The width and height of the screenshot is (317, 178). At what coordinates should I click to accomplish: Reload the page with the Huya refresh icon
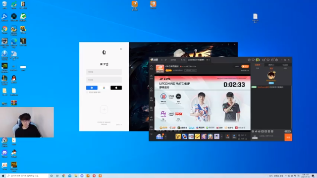pos(165,60)
